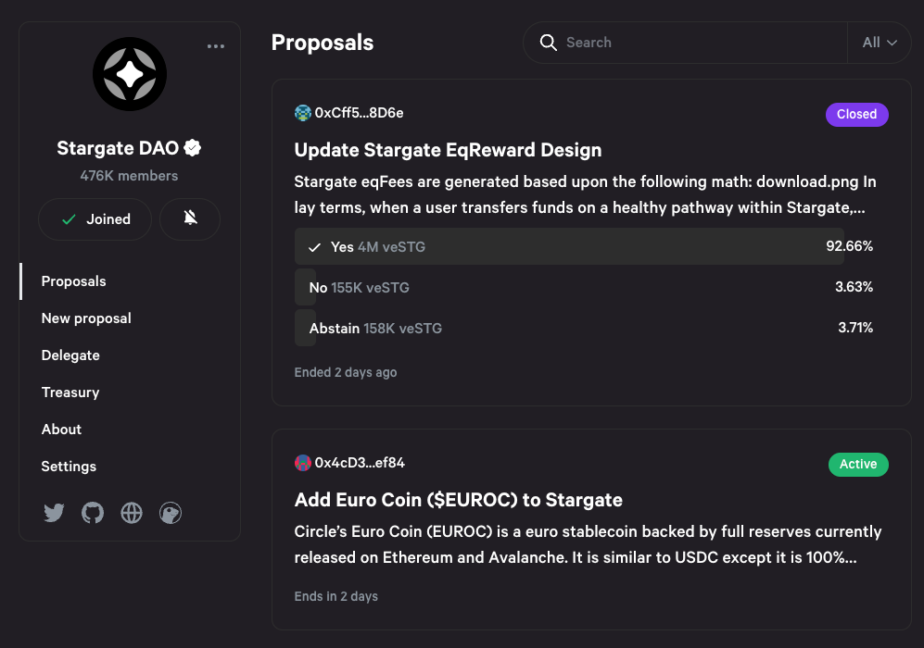The width and height of the screenshot is (924, 648).
Task: Toggle the Joined membership button
Action: coord(95,219)
